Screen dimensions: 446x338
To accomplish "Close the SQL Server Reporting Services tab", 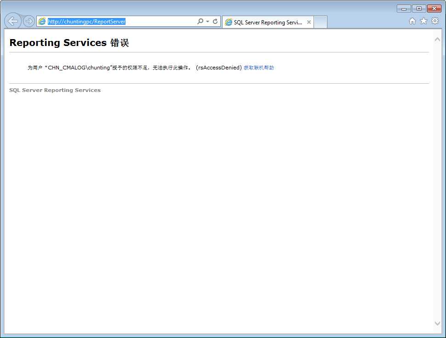I will coord(309,22).
